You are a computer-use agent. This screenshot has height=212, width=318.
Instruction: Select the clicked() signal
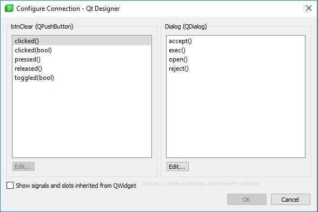[82, 41]
